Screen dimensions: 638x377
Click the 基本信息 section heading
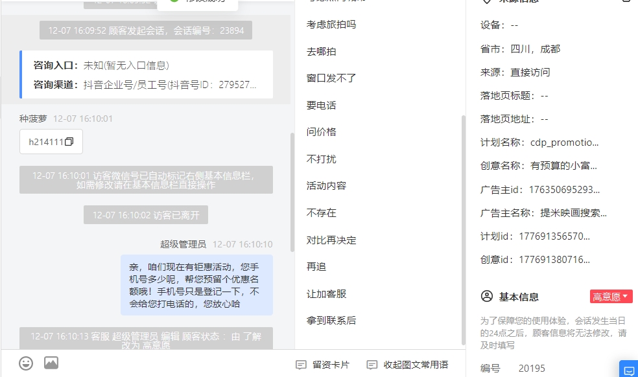[x=519, y=297]
